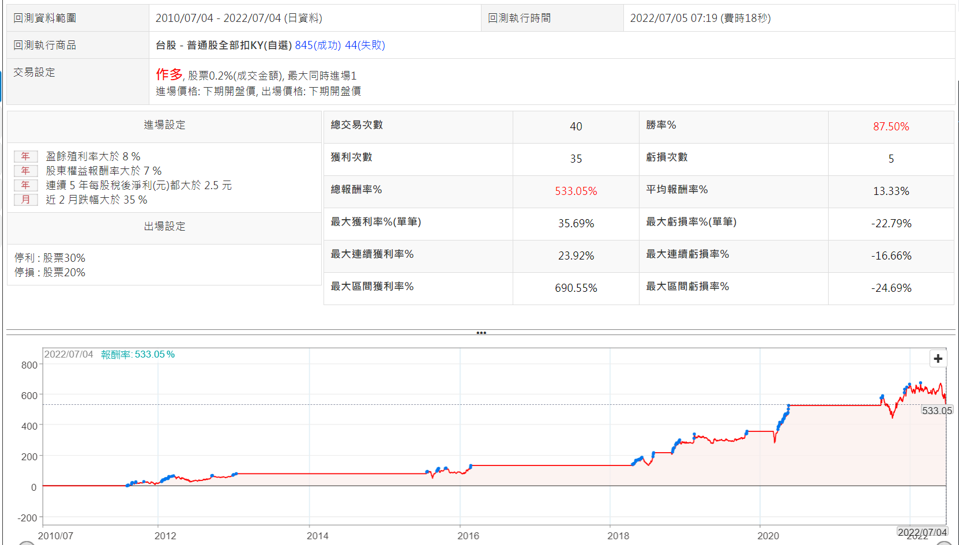
Task: Click the 年 tag beside 盈餘殖利率大於 8 %
Action: (x=25, y=156)
